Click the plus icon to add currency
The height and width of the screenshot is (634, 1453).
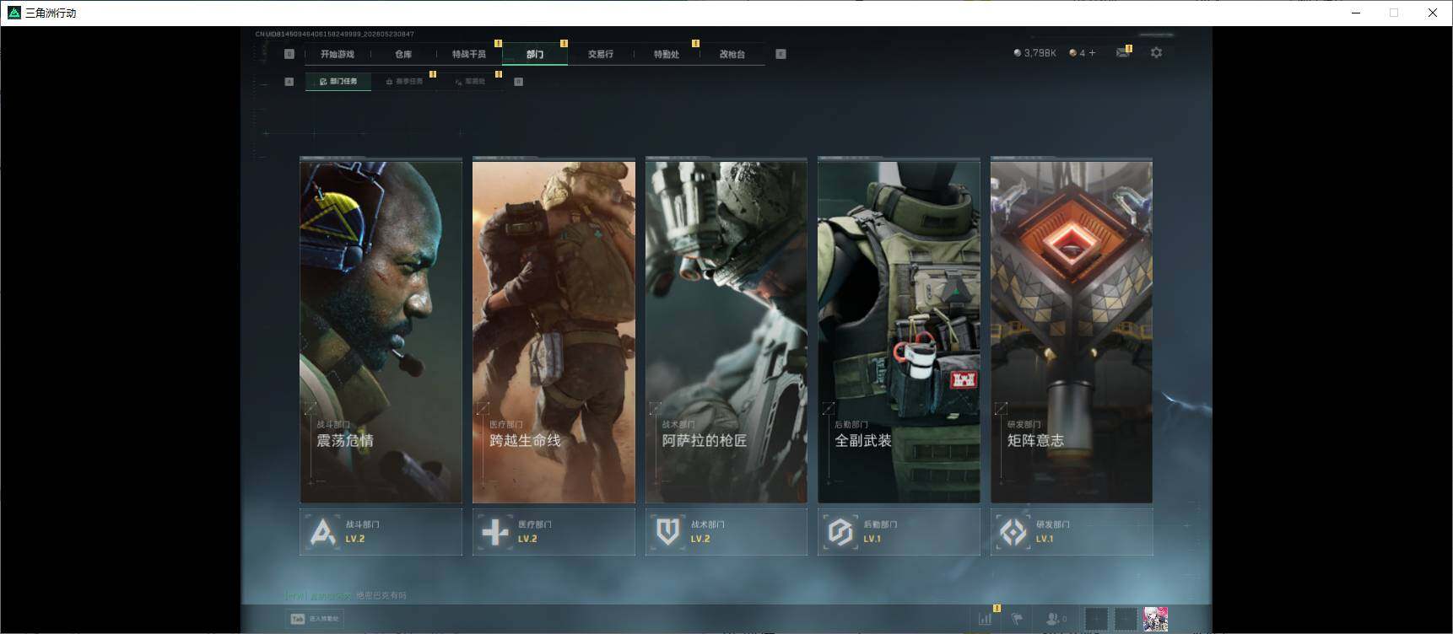[1092, 52]
